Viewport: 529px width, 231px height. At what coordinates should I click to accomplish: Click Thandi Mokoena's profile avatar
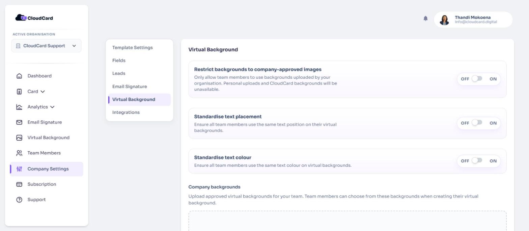[444, 20]
